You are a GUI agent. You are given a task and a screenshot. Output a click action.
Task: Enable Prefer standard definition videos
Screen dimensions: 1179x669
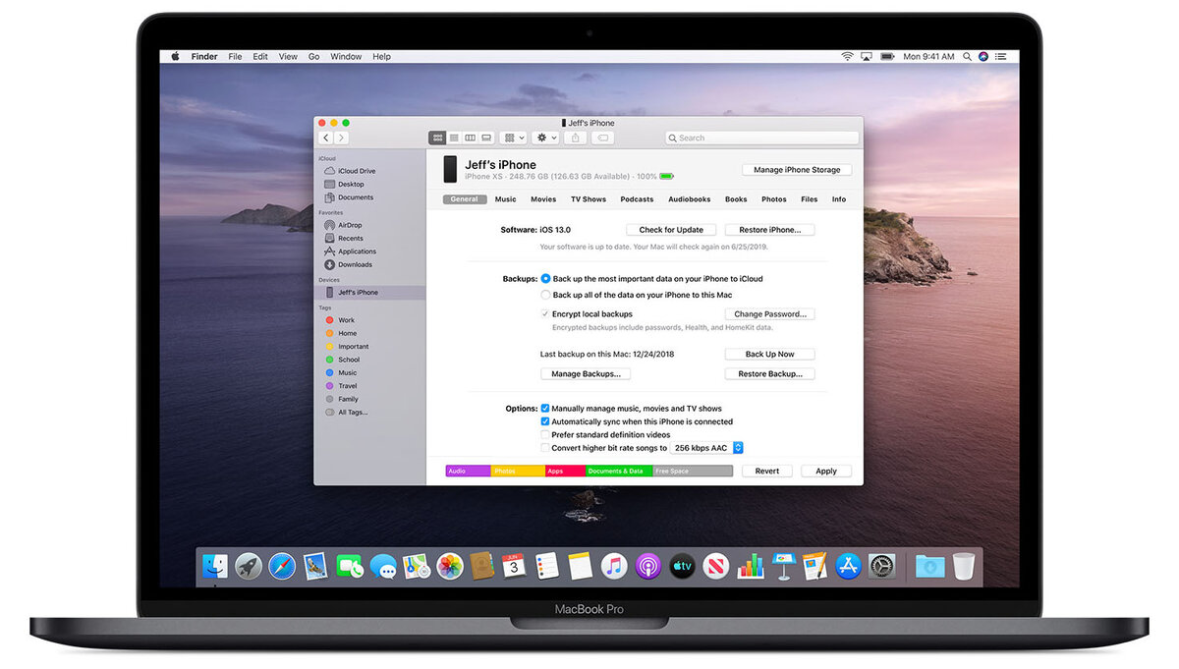pos(545,434)
